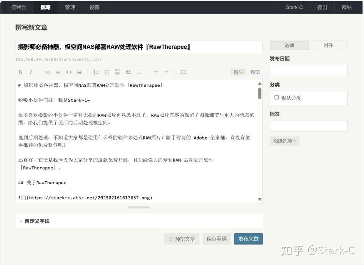Click the 发布日期 date input
364x265 pixels.
point(309,71)
